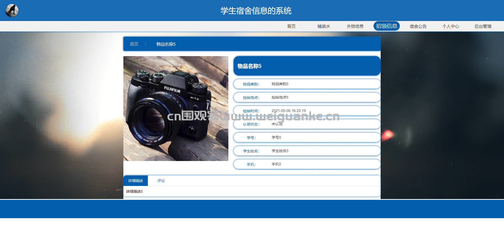Navigate to 个人中心

(x=450, y=26)
